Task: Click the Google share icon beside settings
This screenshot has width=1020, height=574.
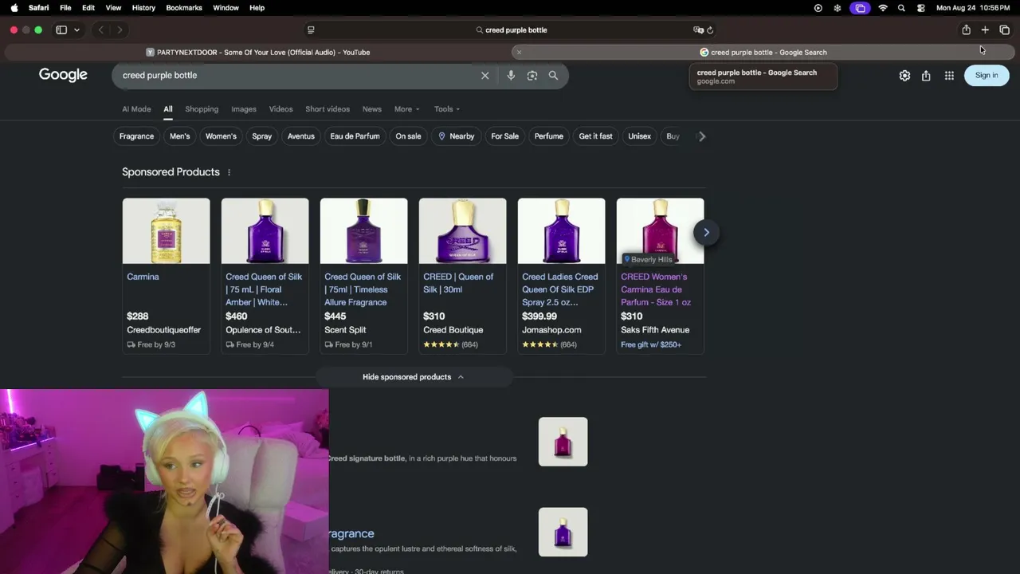Action: point(926,76)
